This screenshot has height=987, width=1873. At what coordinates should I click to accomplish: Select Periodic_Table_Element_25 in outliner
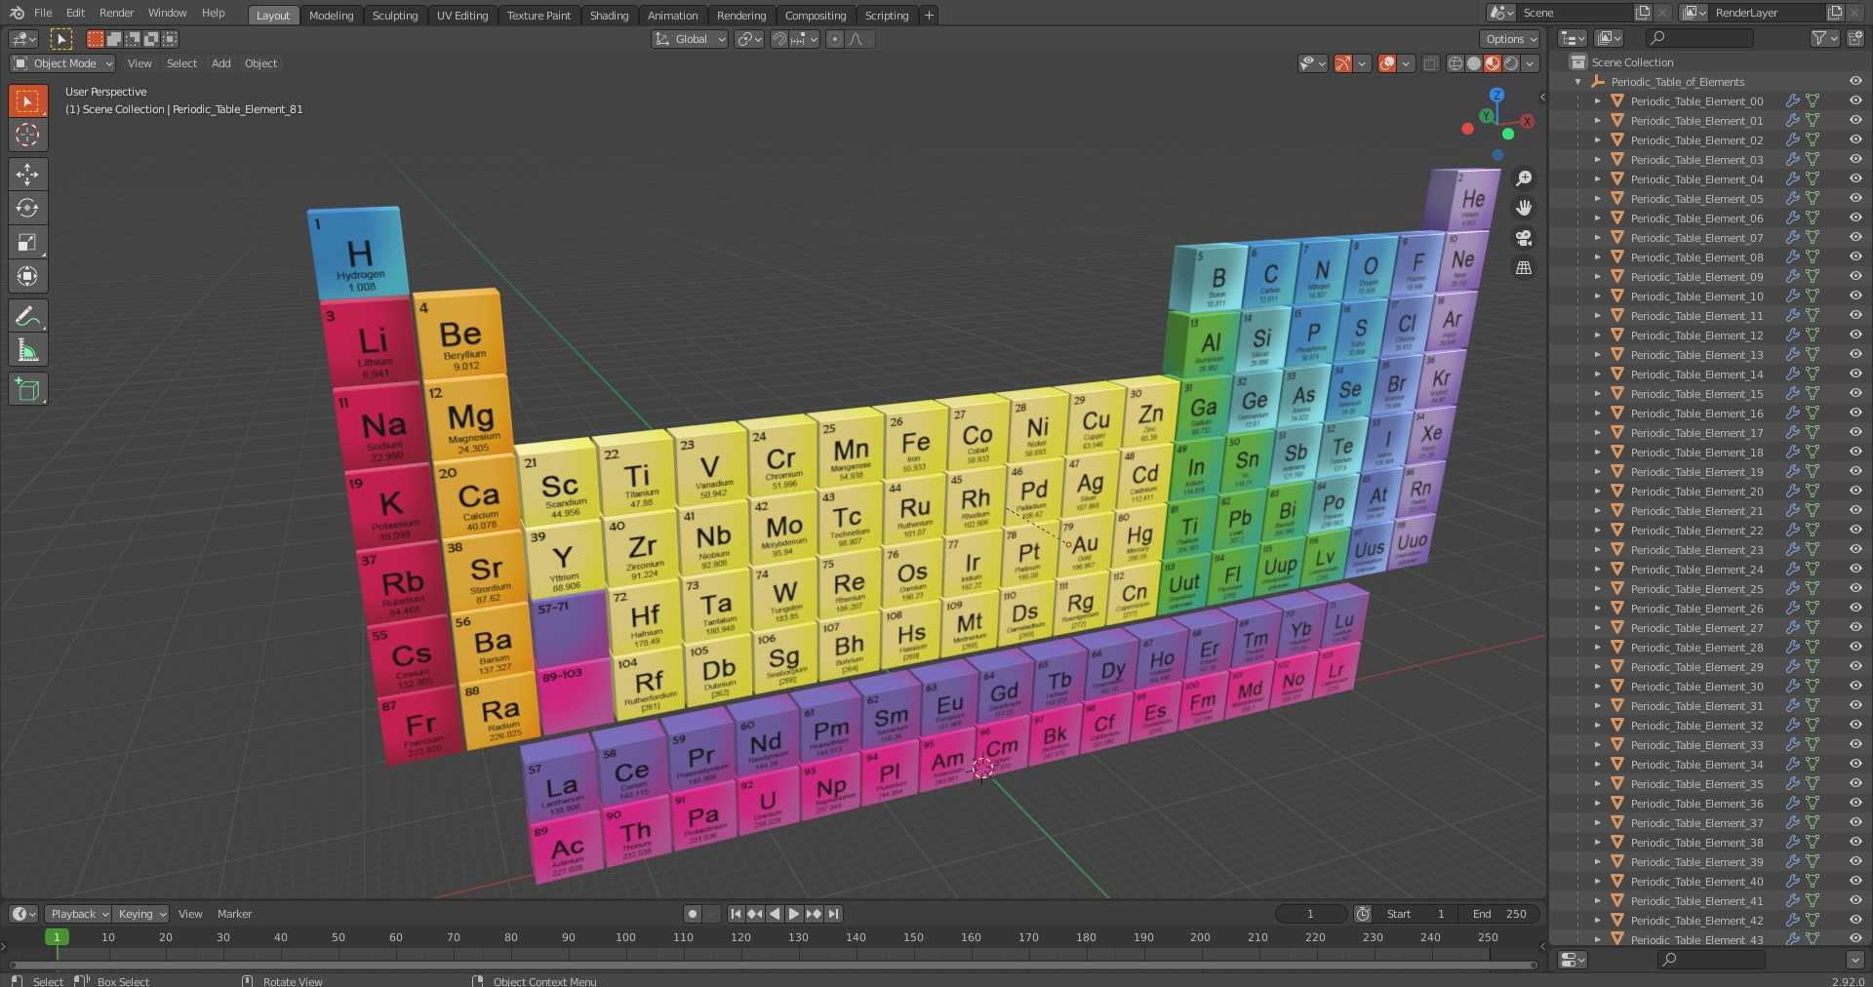coord(1696,588)
